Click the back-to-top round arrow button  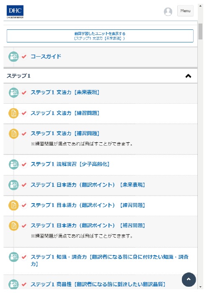click(x=189, y=280)
